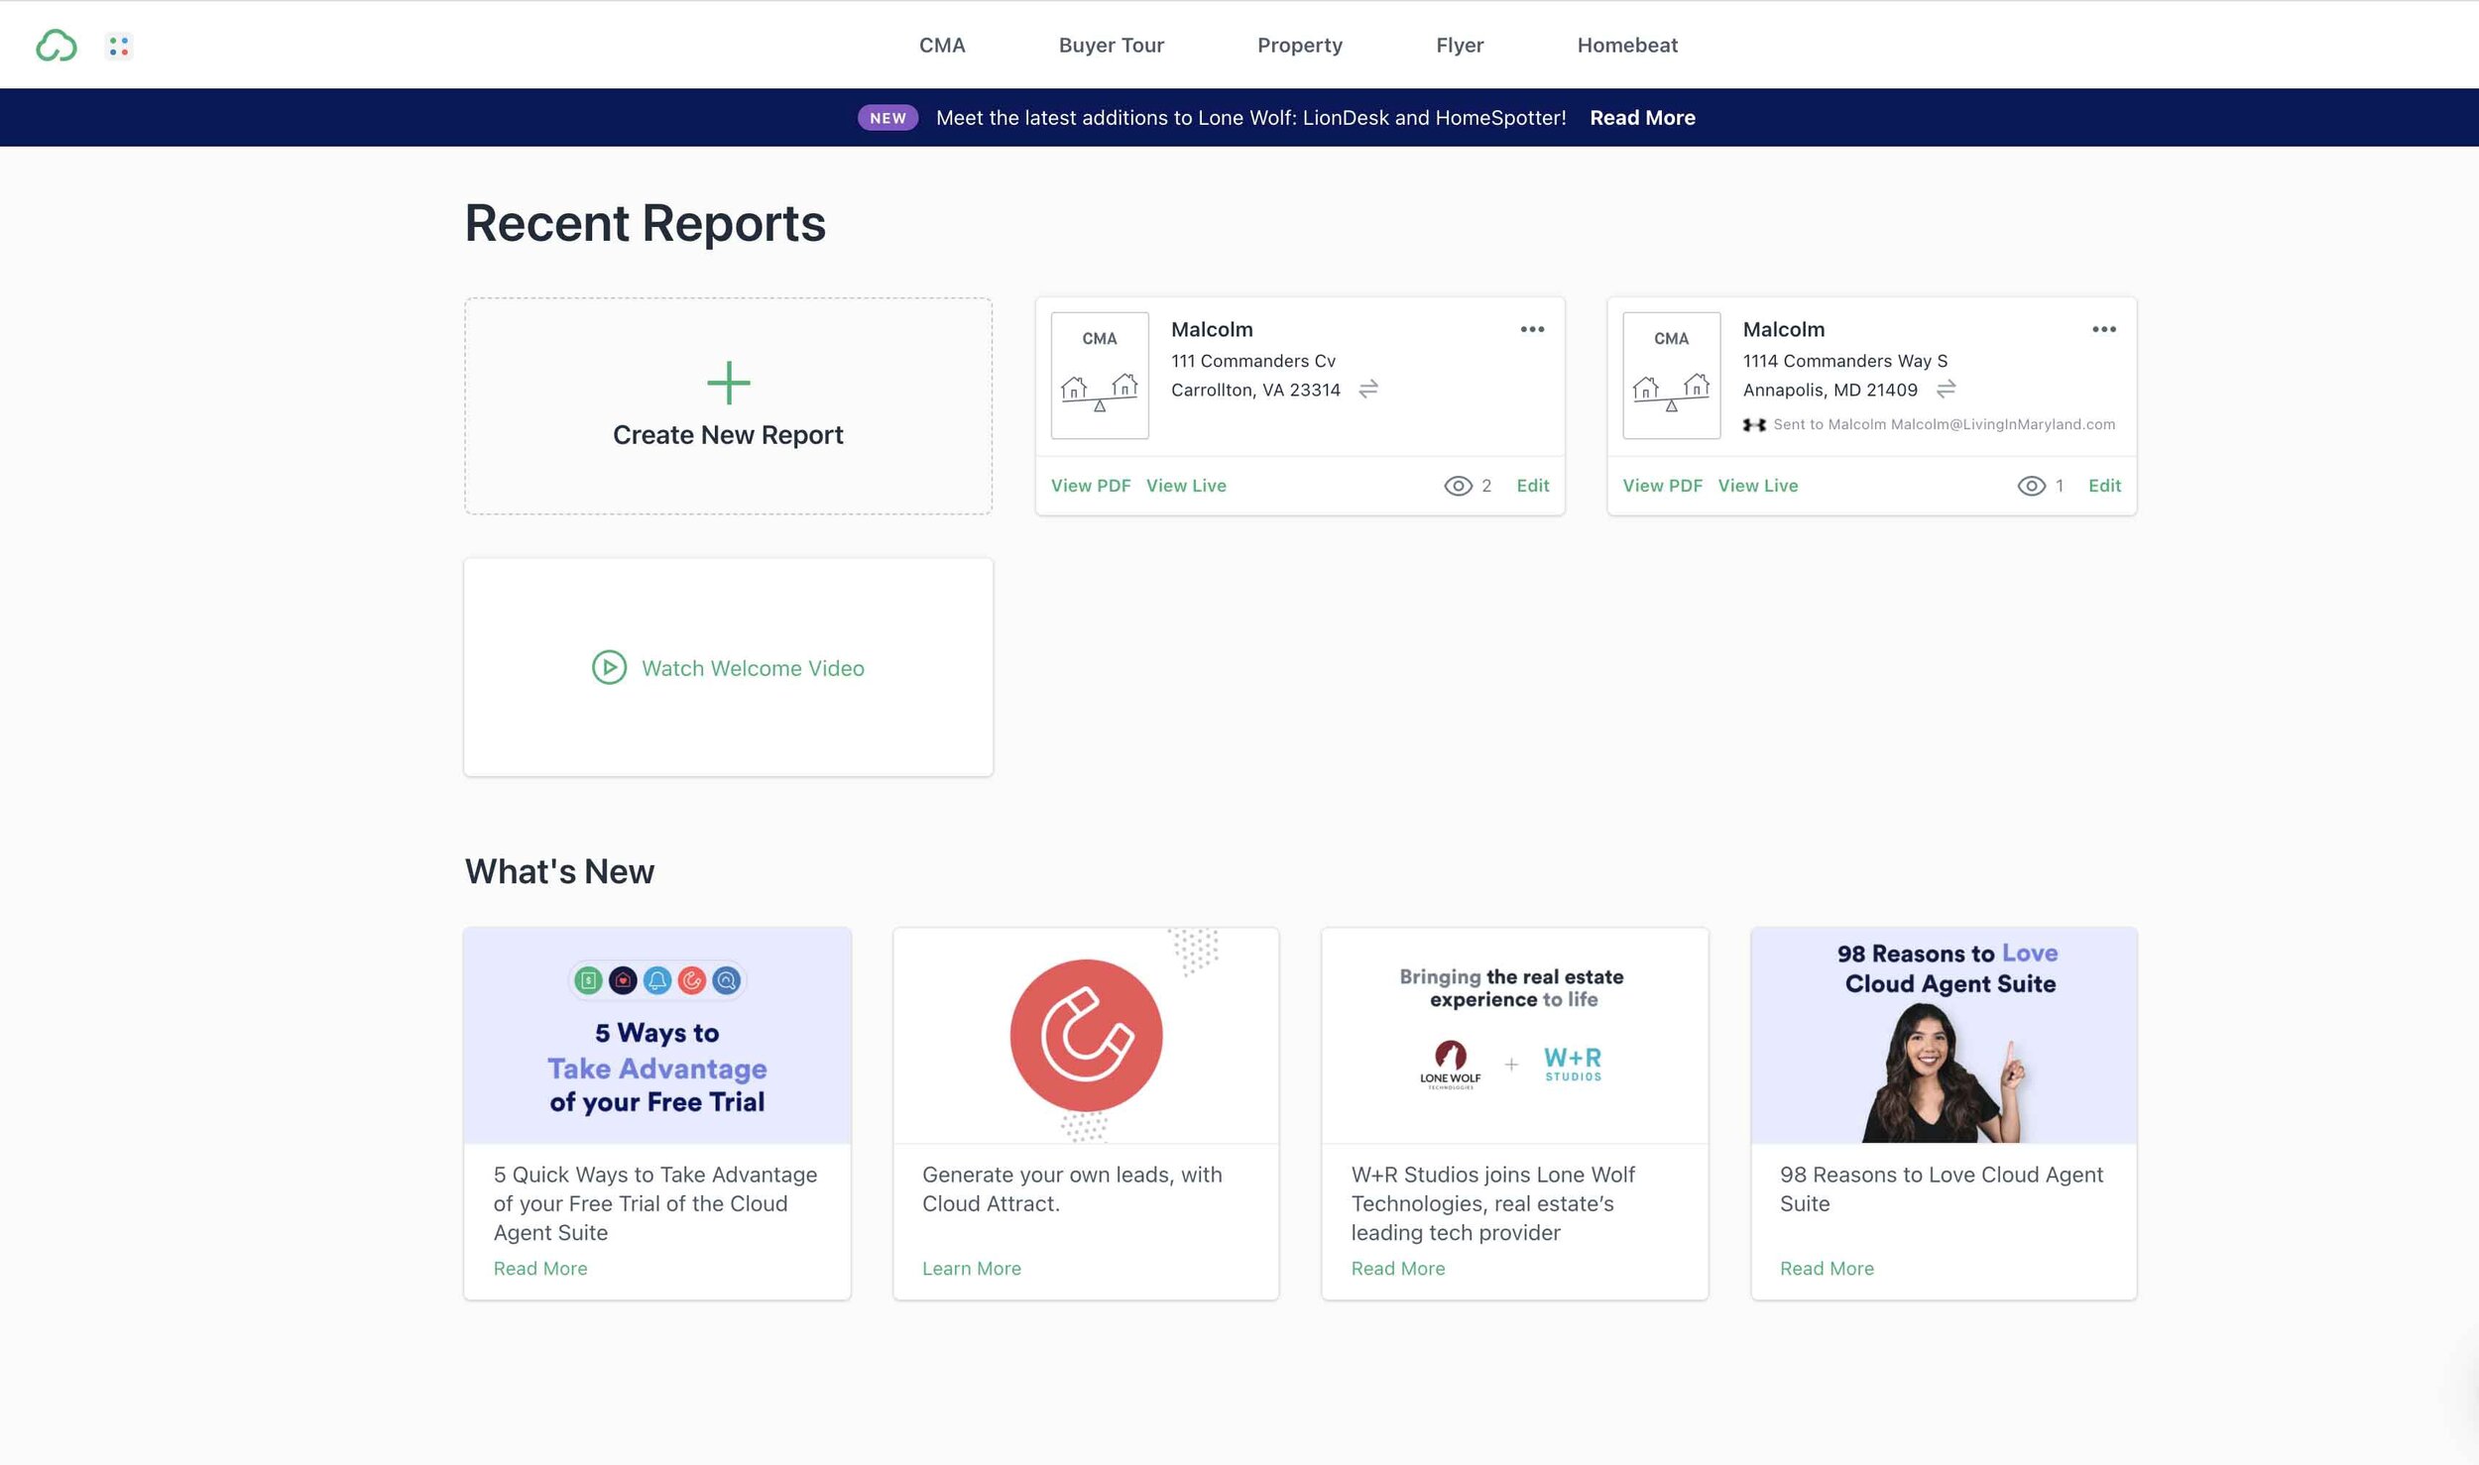Click the W+R Studios joins Lone Wolf headline
The image size is (2479, 1465).
click(1492, 1203)
